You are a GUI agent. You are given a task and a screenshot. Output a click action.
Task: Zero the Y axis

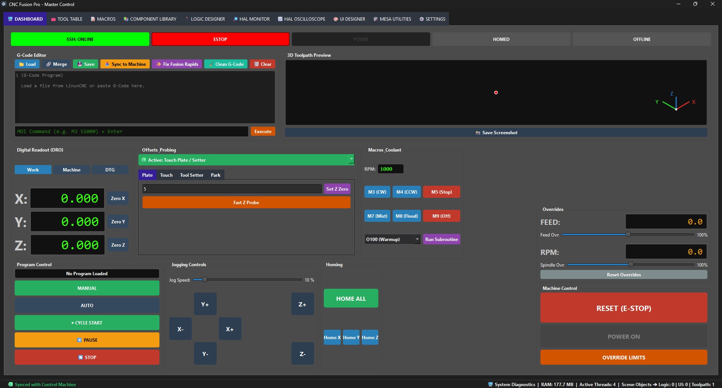pyautogui.click(x=118, y=222)
